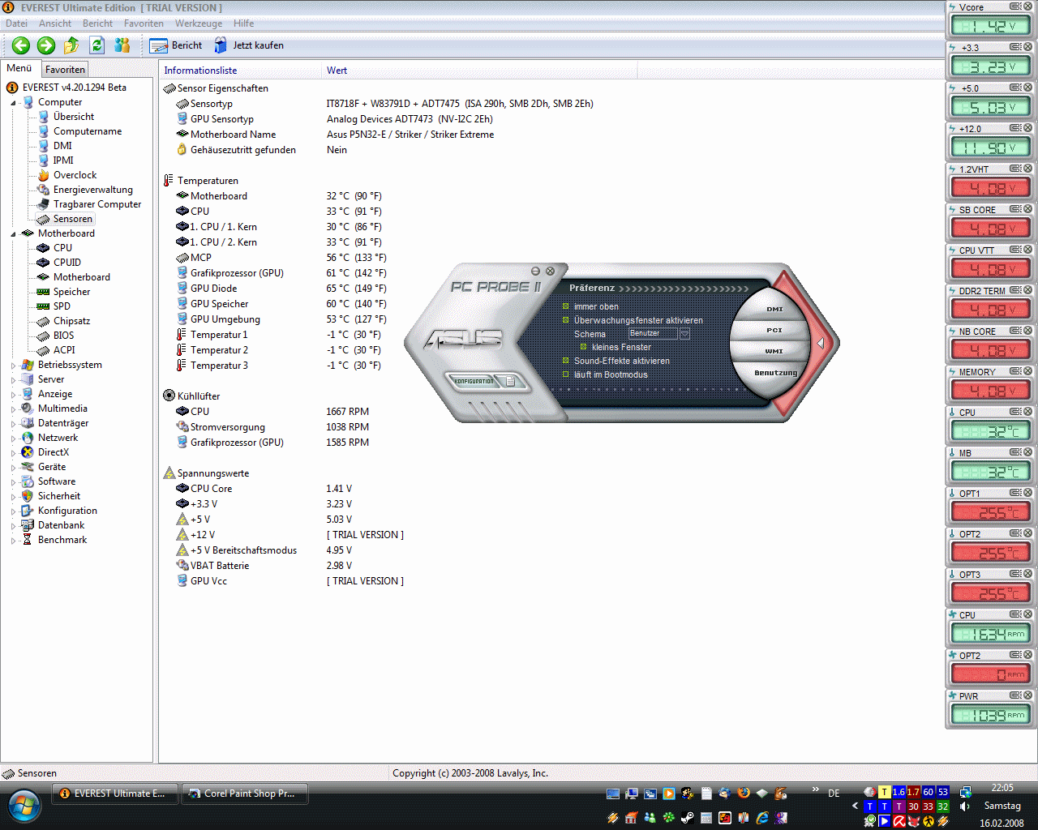1038x830 pixels.
Task: Toggle the 'immer oben' checkbox
Action: click(566, 306)
